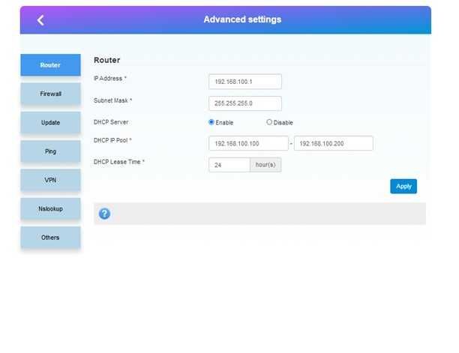Click the IP Address field 192.168.100.1
Screen dimensions: 459x353
[245, 82]
